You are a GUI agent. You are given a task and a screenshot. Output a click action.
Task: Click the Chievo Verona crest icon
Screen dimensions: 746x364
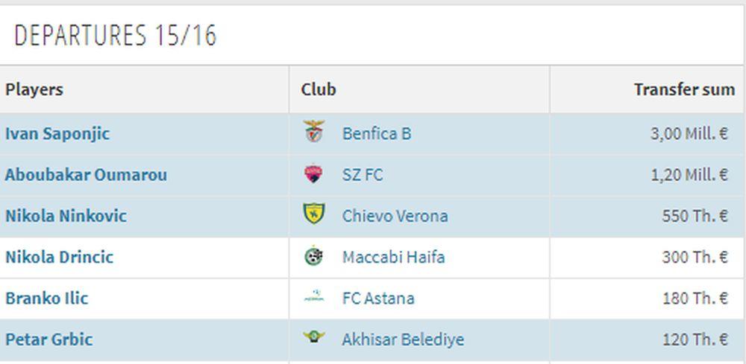tap(314, 215)
